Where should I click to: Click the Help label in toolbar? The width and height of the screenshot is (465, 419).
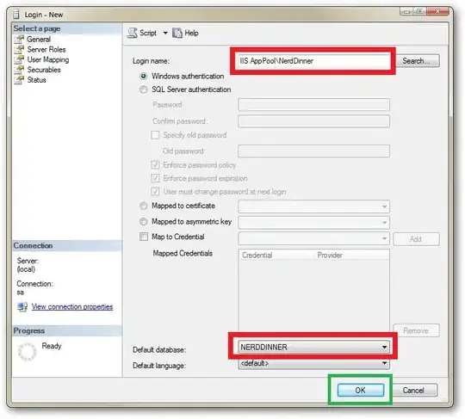coord(191,33)
